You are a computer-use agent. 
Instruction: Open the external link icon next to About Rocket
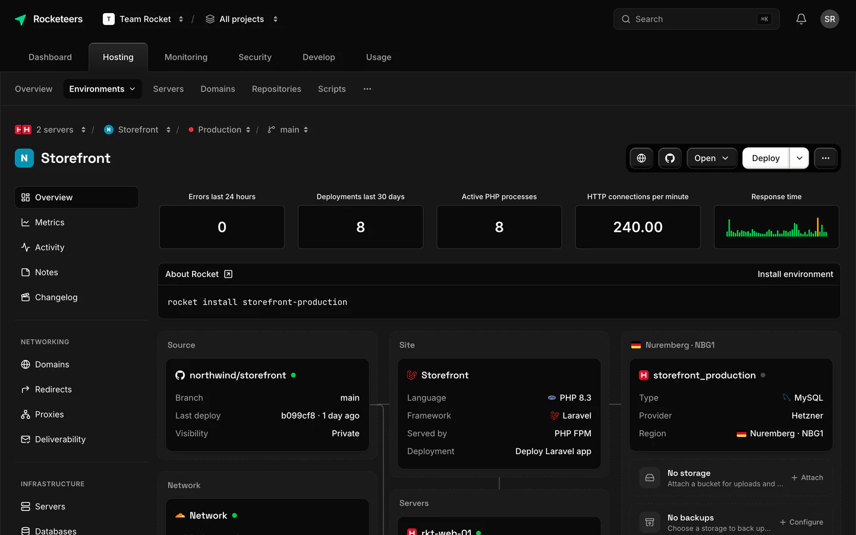228,274
